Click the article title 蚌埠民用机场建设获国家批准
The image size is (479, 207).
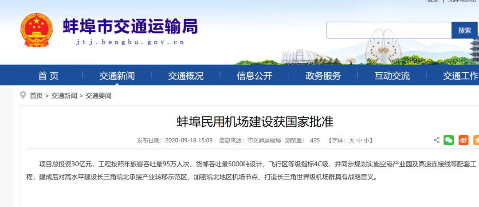[x=255, y=121]
